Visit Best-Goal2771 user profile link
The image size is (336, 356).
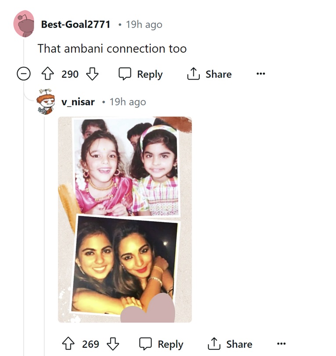[76, 24]
